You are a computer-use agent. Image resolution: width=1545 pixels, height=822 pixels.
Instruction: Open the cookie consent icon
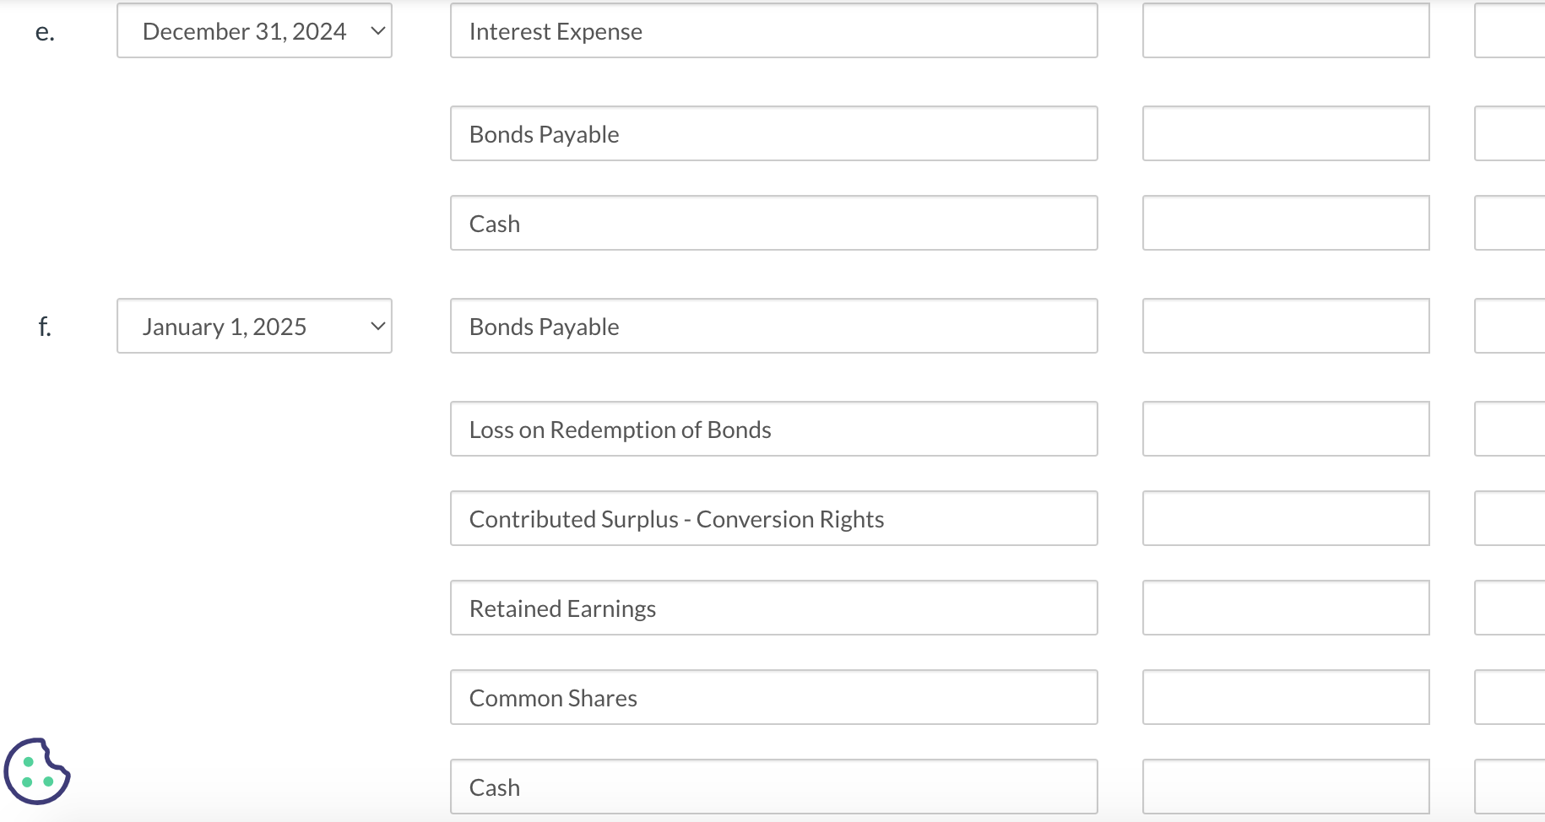click(x=35, y=772)
